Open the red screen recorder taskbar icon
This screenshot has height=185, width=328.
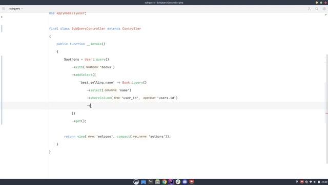pos(192,182)
